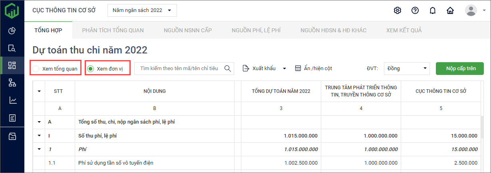Screen dimensions: 491x173
Task: Open the organization hierarchy sidebar icon
Action: 12,83
